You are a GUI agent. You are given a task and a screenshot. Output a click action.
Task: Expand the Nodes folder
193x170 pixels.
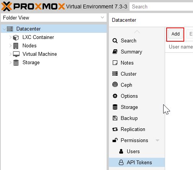[x=10, y=46]
